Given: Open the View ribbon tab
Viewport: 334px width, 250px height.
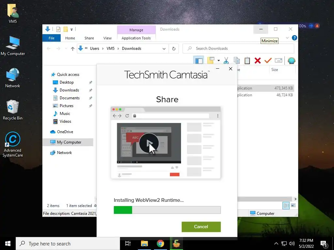Looking at the screenshot, I should tap(107, 38).
